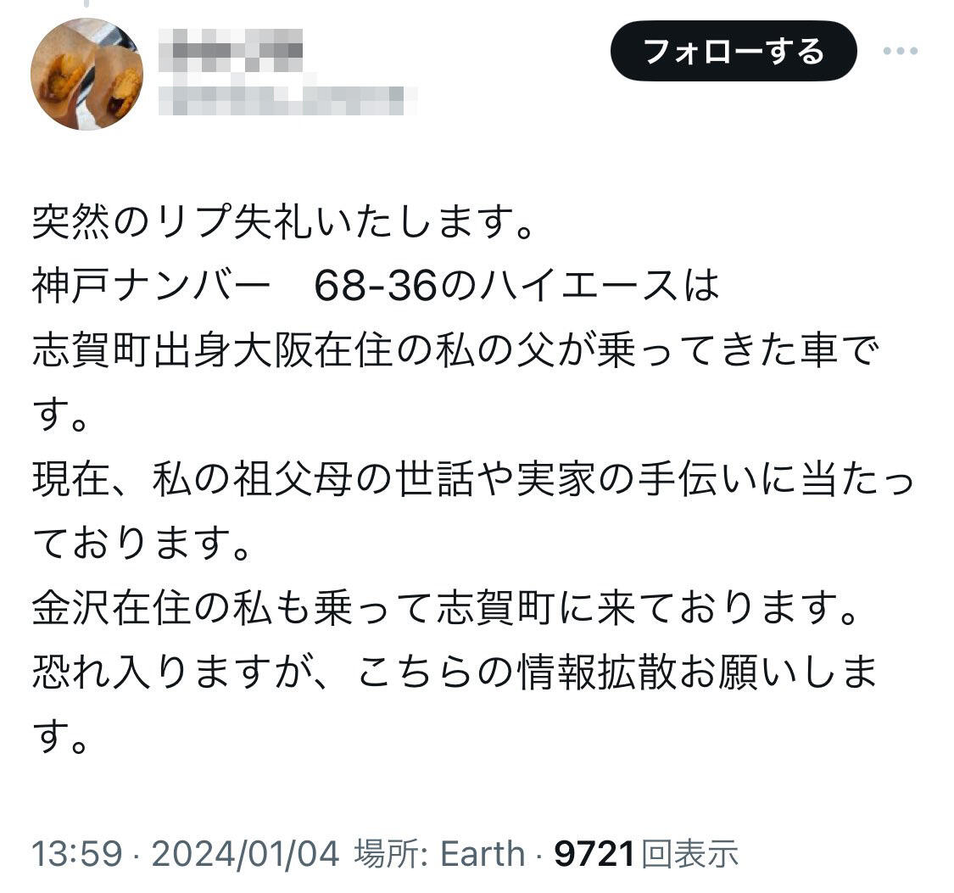Click the ハイエース word in the post
This screenshot has height=893, width=954.
pyautogui.click(x=578, y=285)
